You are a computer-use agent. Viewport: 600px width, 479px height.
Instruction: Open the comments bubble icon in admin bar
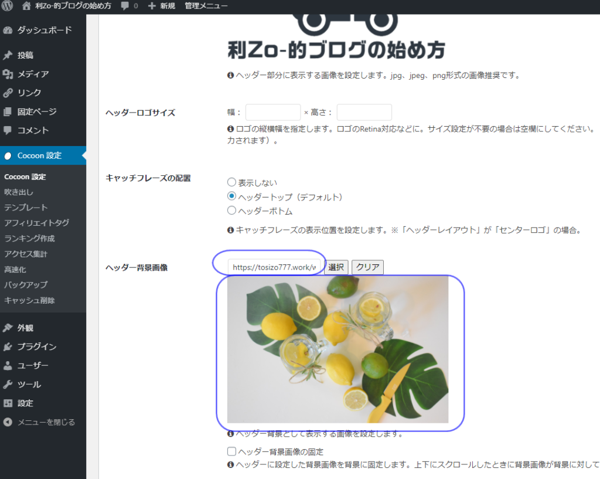pyautogui.click(x=125, y=6)
